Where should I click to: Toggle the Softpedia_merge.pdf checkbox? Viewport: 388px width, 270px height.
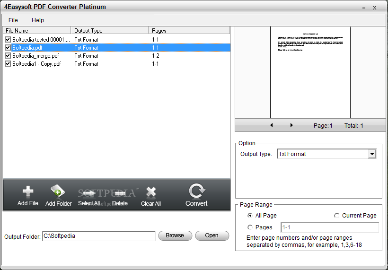click(8, 56)
